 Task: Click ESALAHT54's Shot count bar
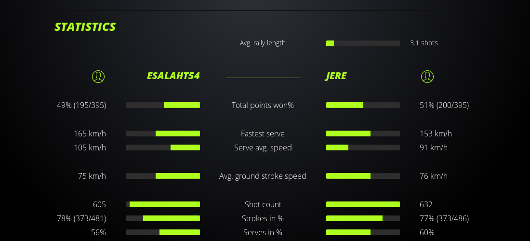[x=163, y=204]
